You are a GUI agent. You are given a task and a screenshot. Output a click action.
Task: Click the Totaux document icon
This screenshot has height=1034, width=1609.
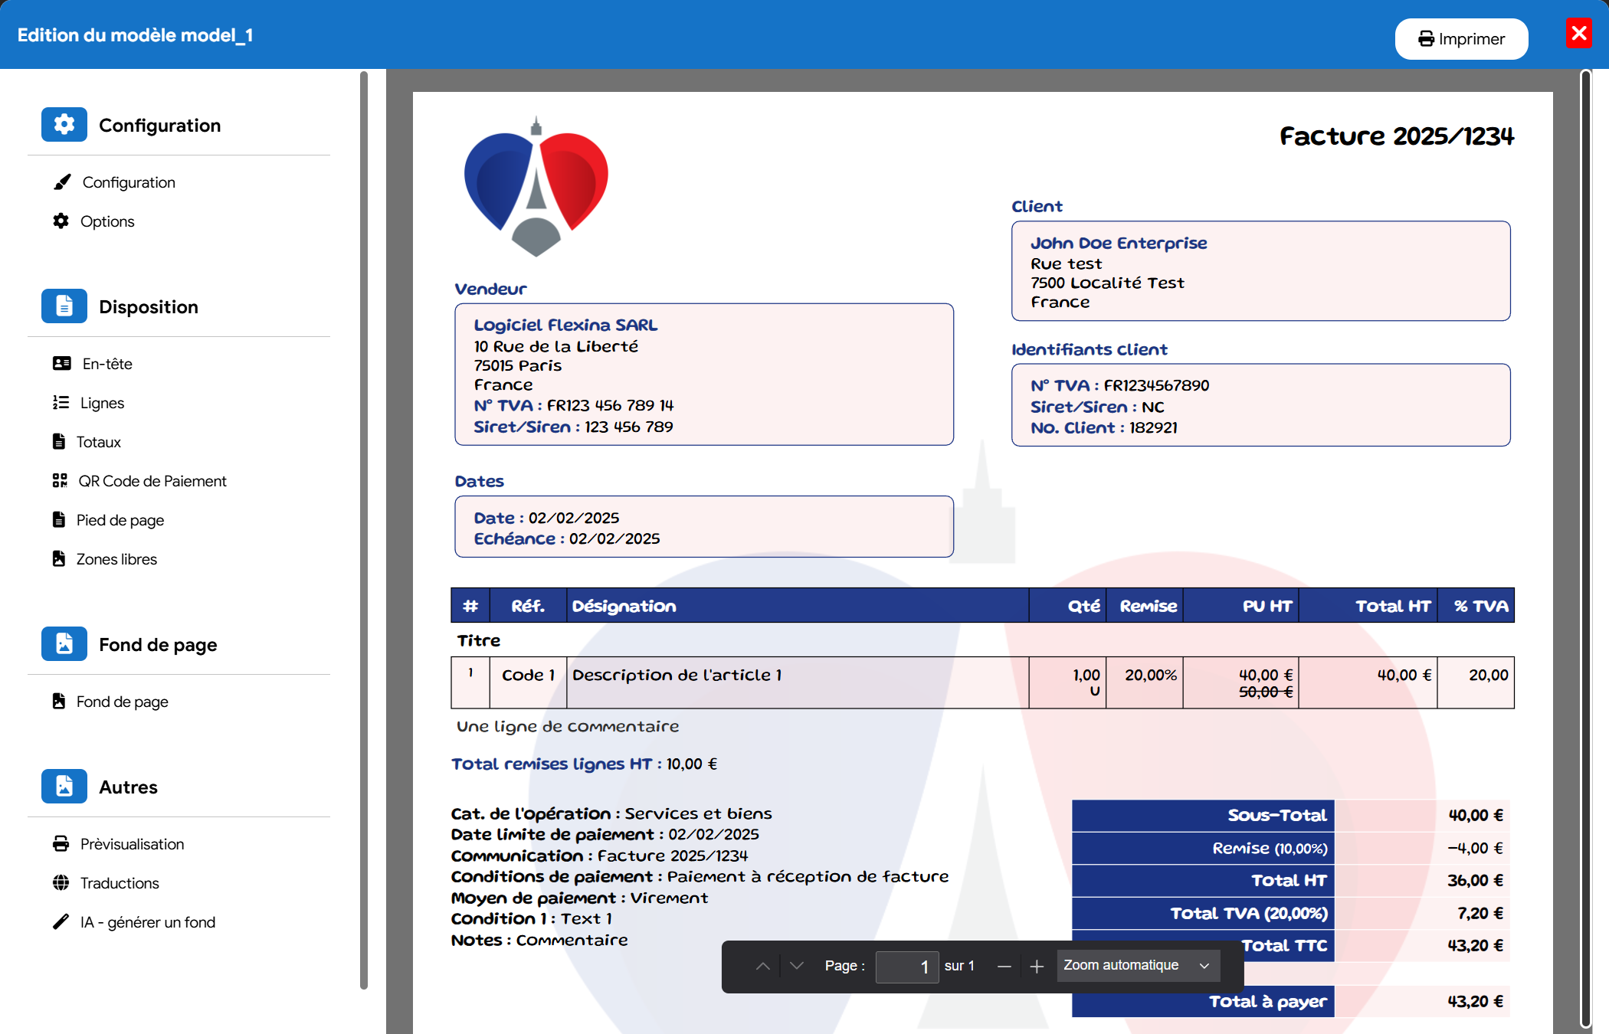coord(59,442)
